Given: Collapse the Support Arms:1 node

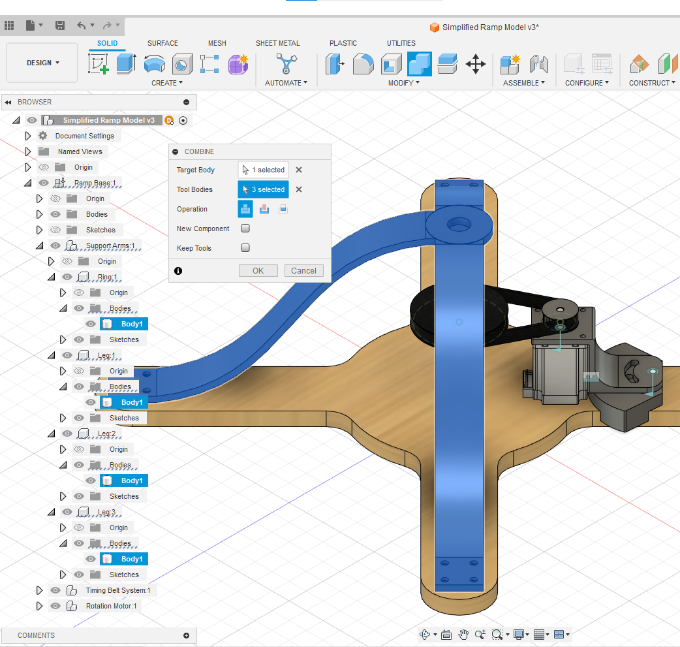Looking at the screenshot, I should 39,245.
